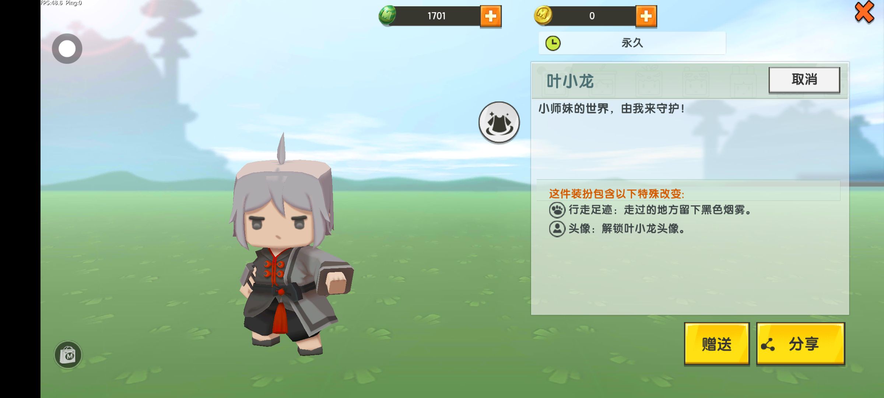Open the outfit preview circular icon

[x=499, y=122]
